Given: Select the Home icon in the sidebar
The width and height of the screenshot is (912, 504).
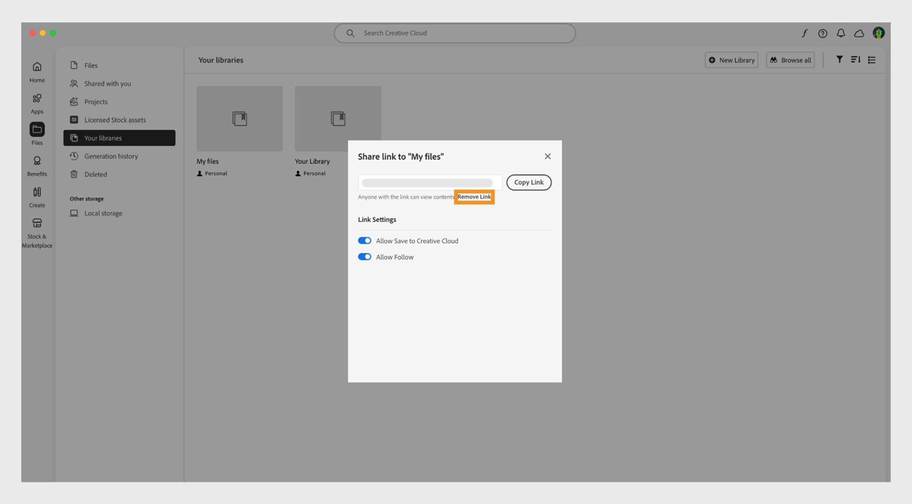Looking at the screenshot, I should (37, 71).
